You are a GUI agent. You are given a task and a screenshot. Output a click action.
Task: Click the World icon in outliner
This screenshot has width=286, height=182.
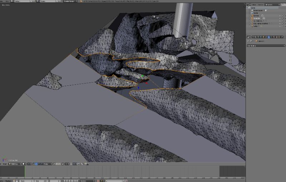click(x=252, y=13)
